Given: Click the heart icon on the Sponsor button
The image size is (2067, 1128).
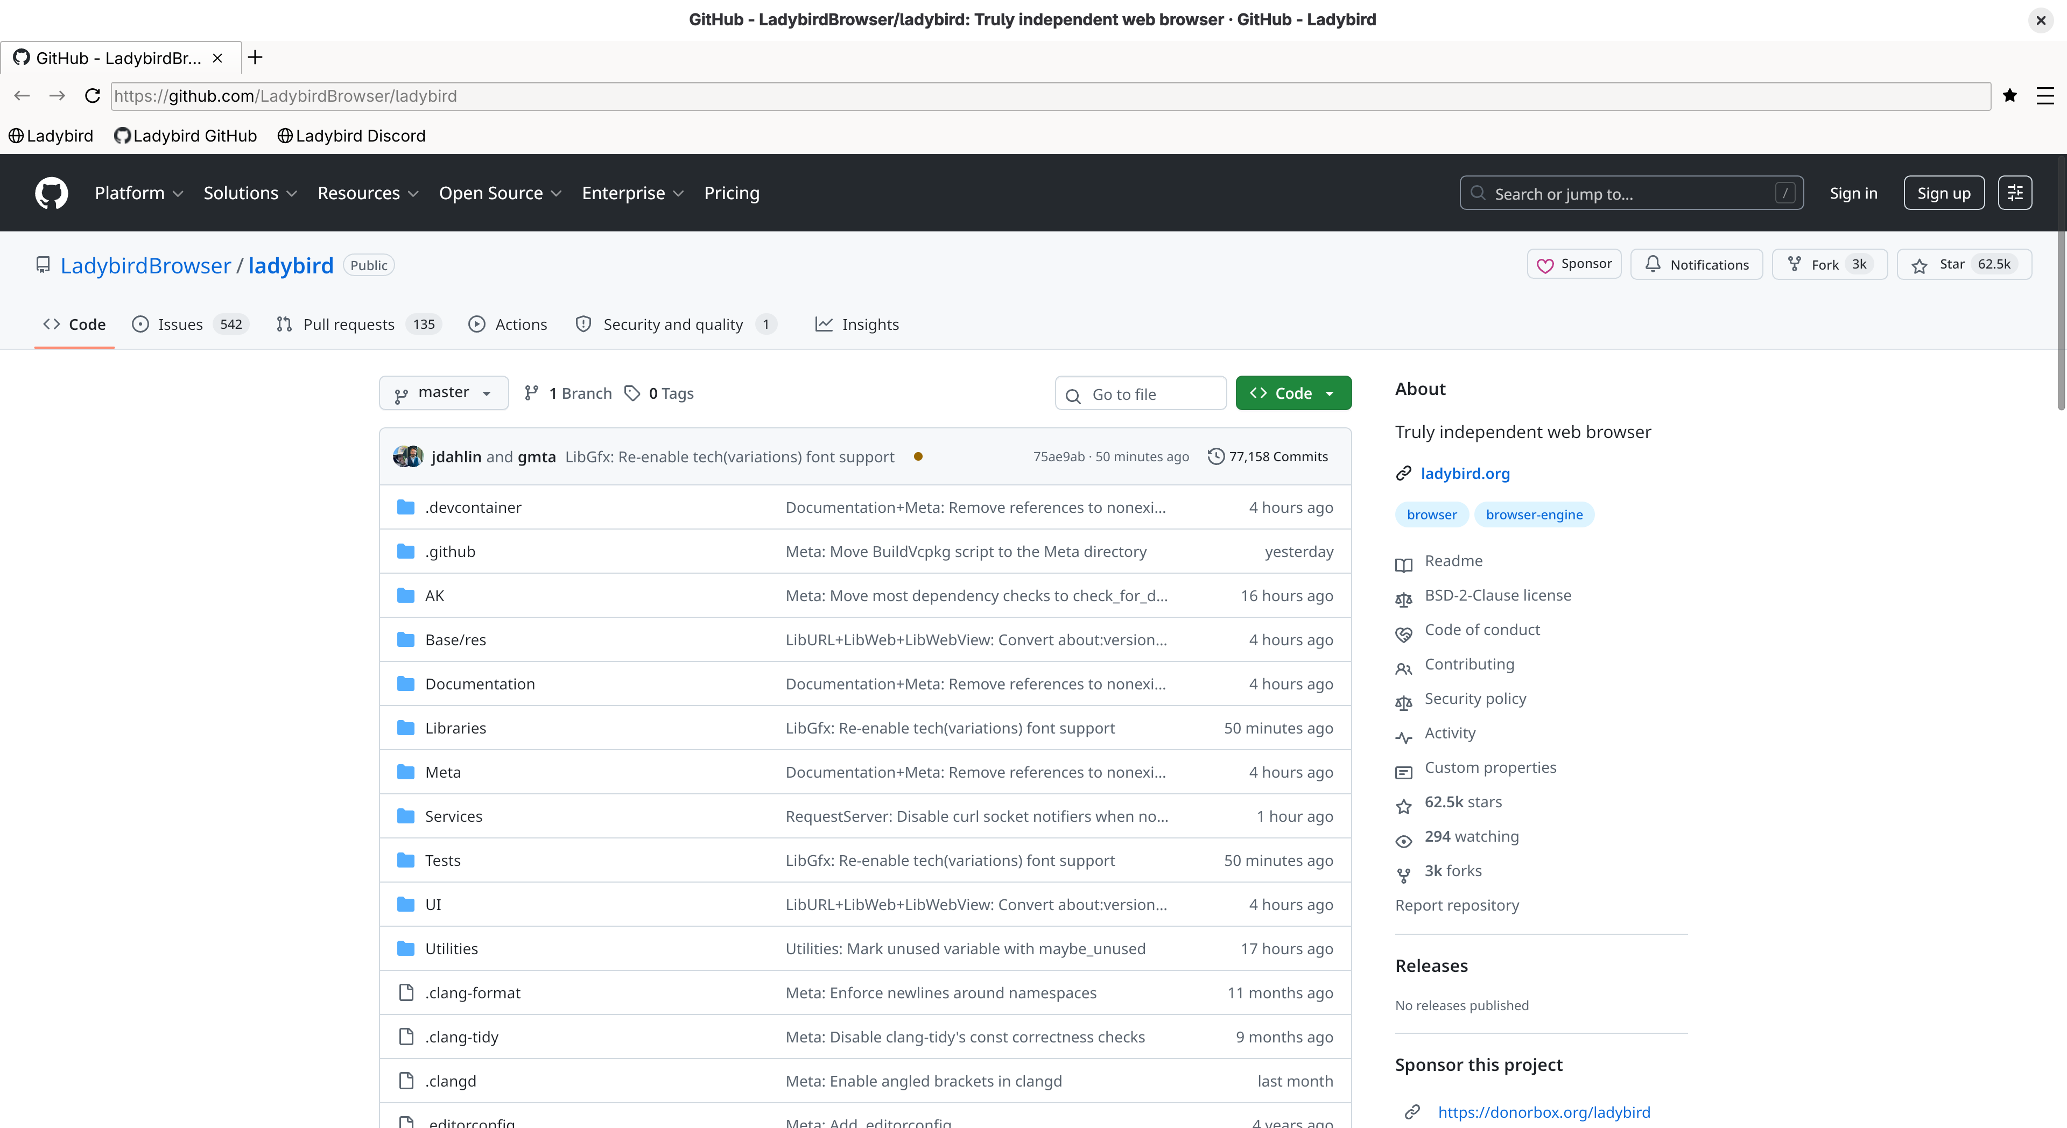Looking at the screenshot, I should 1545,265.
